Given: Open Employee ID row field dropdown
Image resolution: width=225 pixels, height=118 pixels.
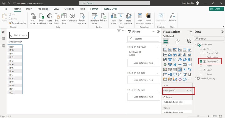Looking at the screenshot, I should pos(187,90).
